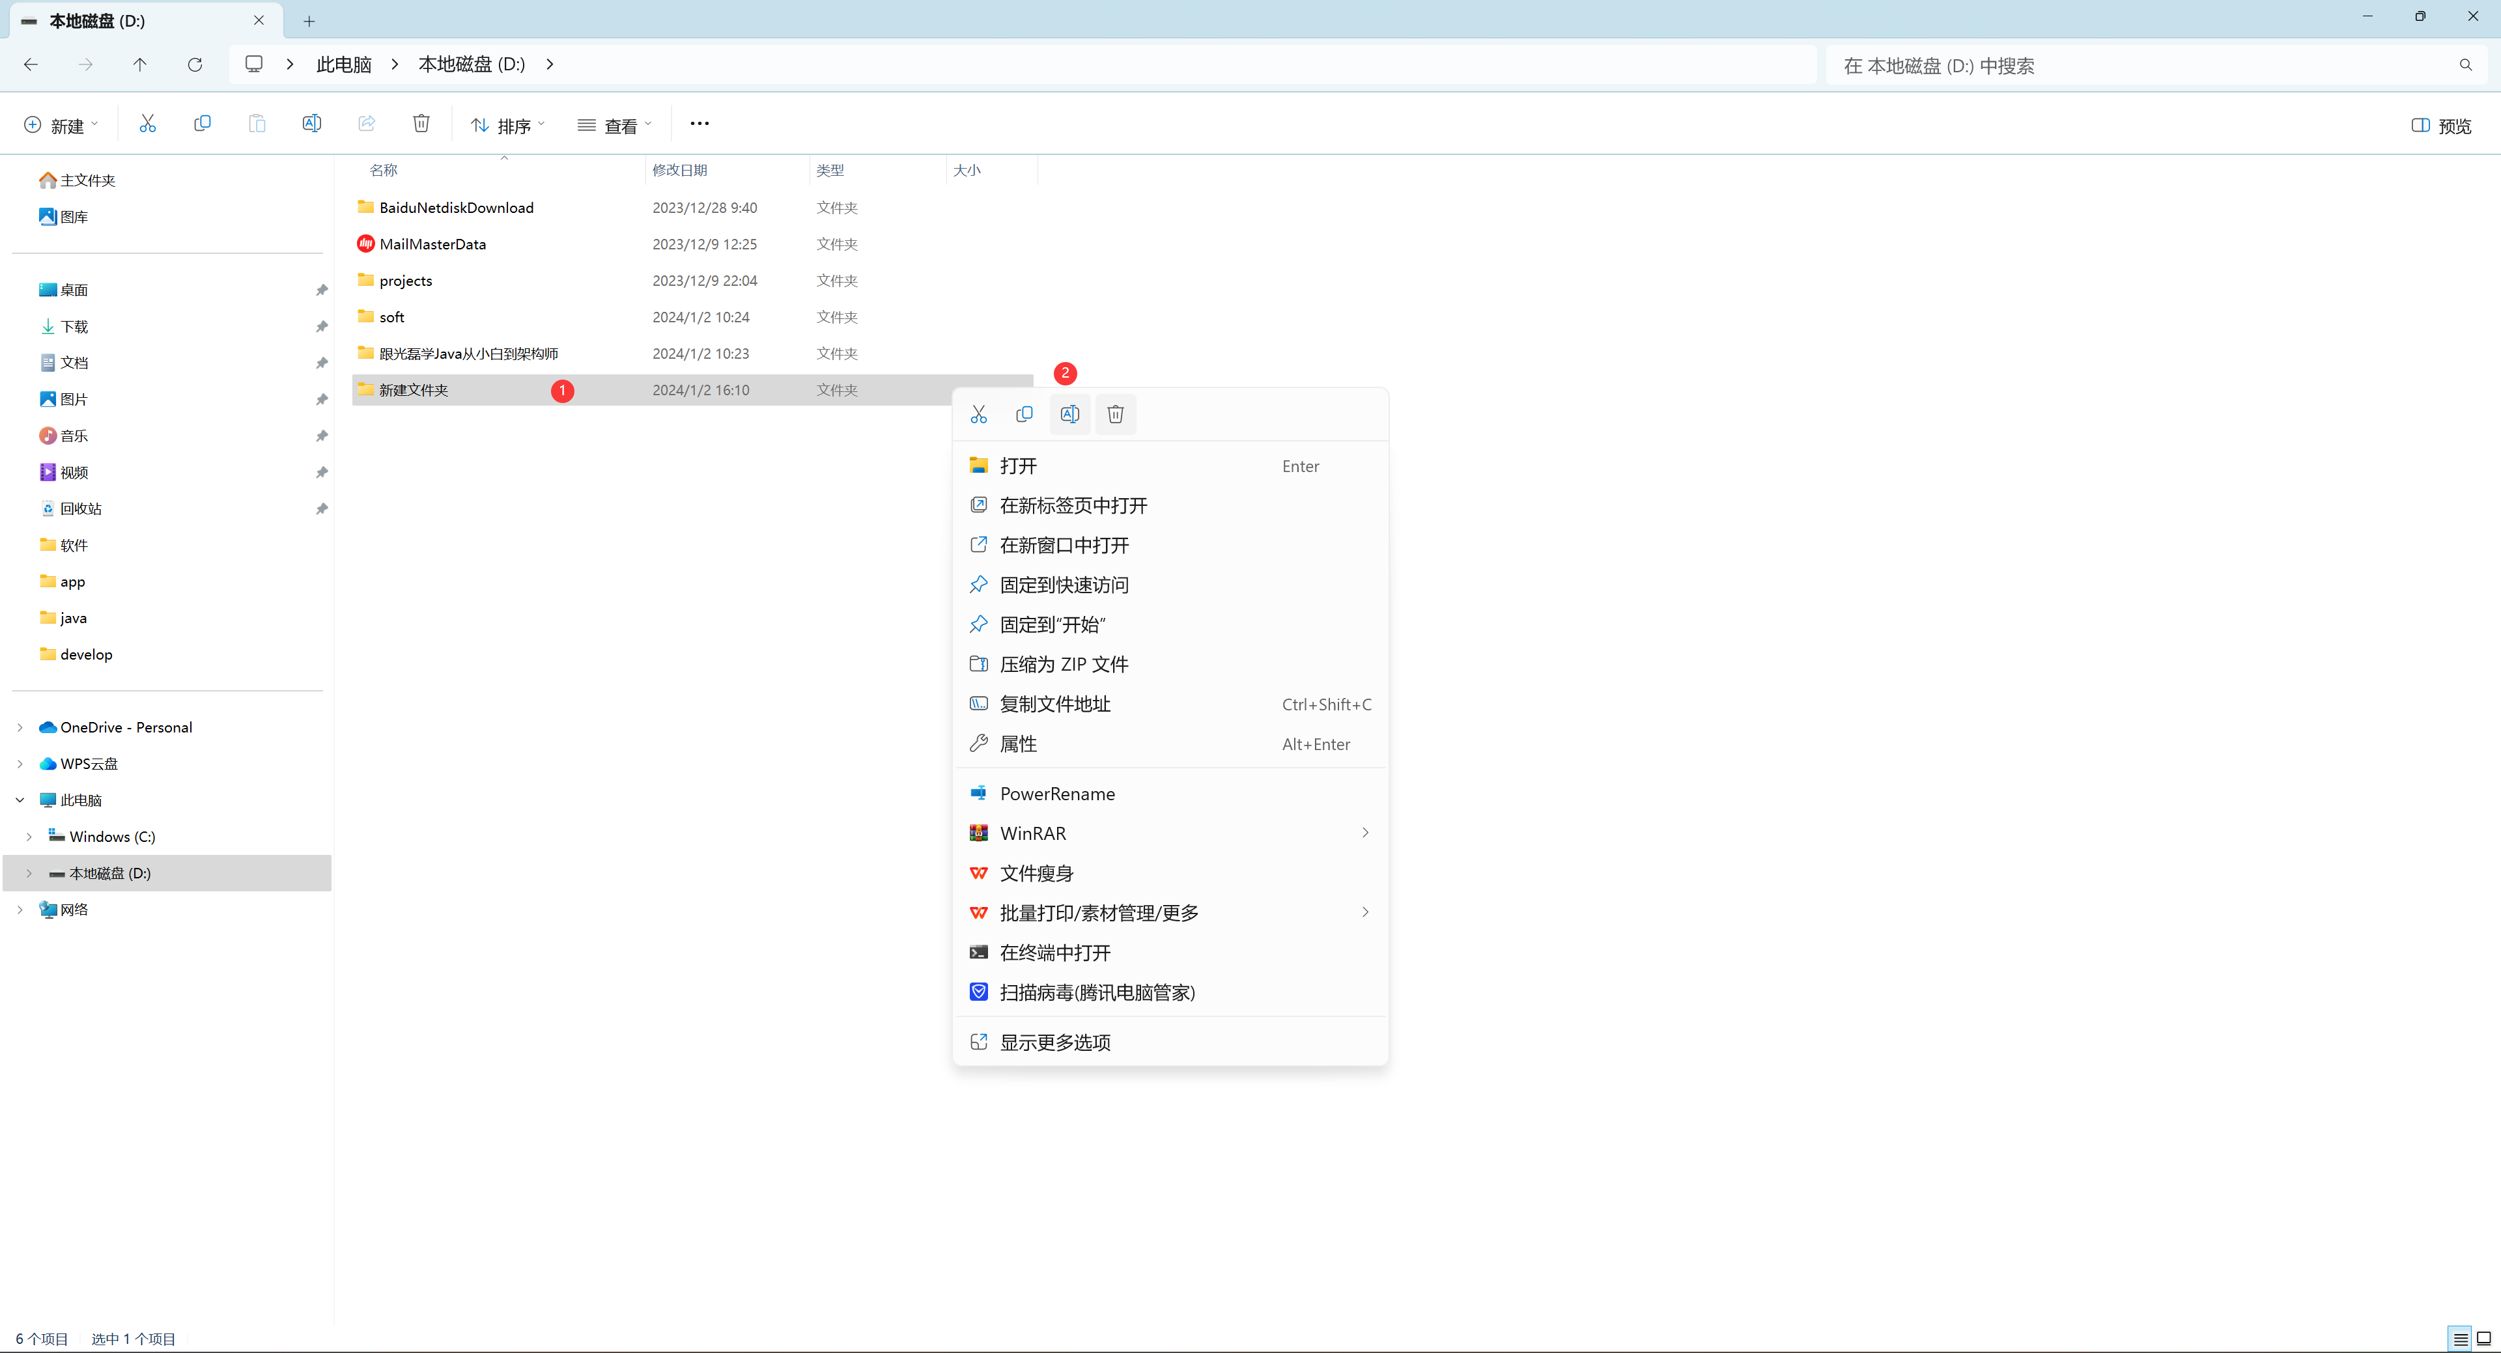The width and height of the screenshot is (2501, 1353).
Task: Open 批量打印/素材管理/更多 submenu
Action: pyautogui.click(x=1171, y=914)
